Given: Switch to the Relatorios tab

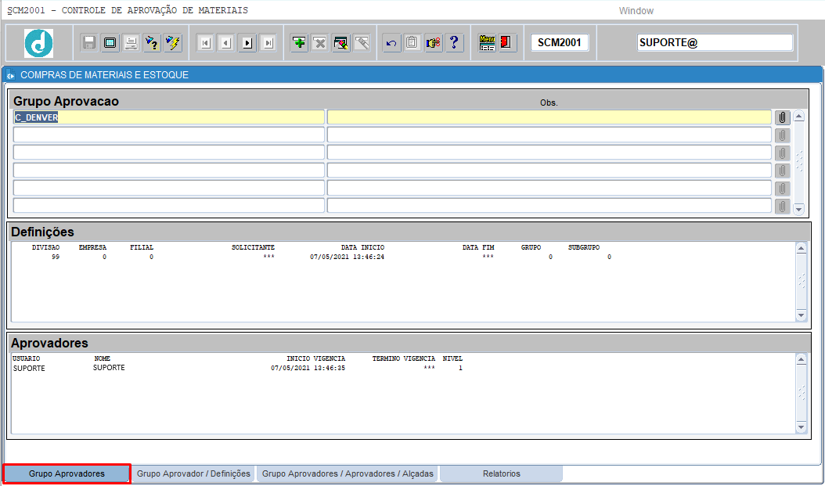Looking at the screenshot, I should click(x=502, y=473).
